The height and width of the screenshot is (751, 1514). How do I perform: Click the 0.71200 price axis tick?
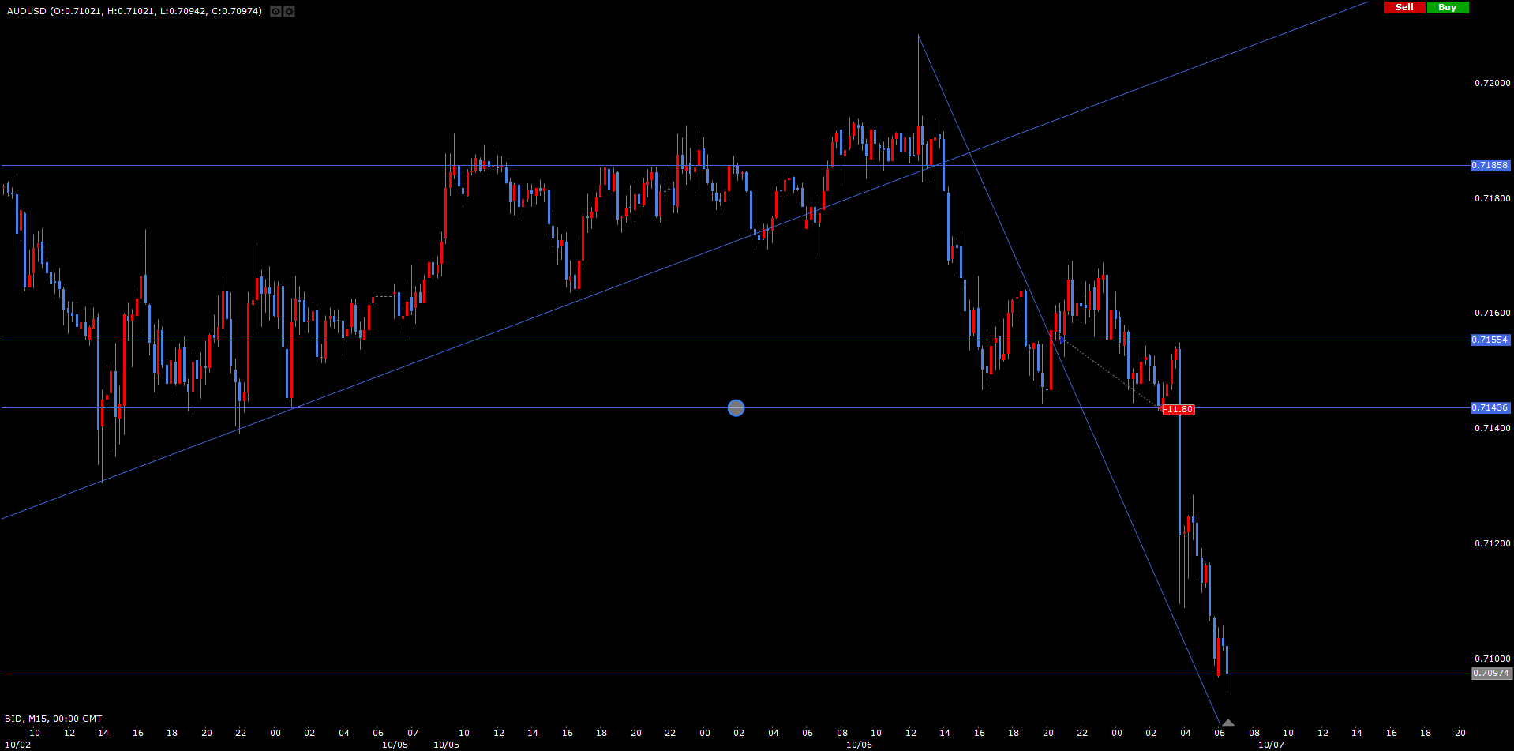tap(1492, 543)
